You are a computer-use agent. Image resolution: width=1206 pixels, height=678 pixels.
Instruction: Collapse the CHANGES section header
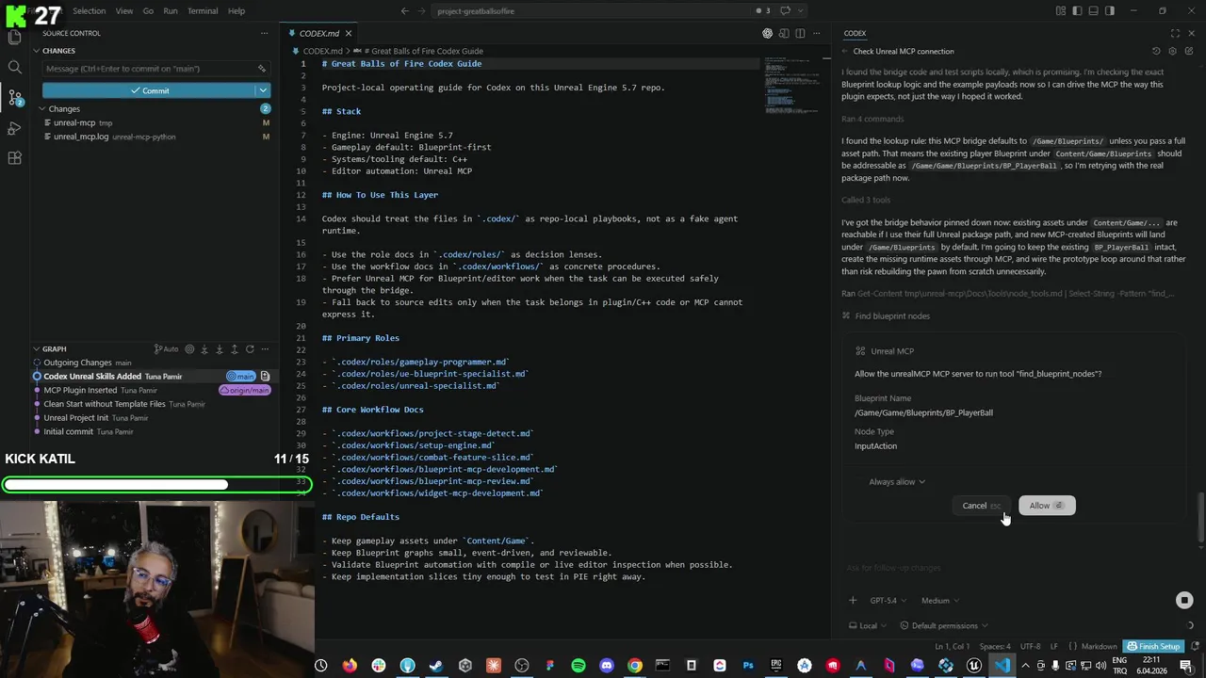pyautogui.click(x=58, y=51)
